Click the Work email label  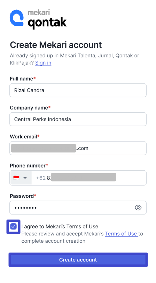(25, 137)
